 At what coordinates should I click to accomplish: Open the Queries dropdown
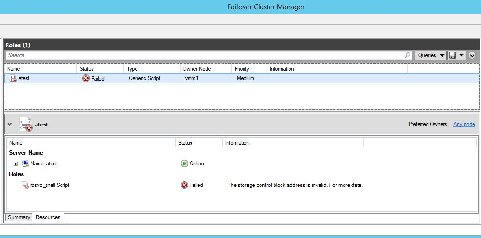coord(430,55)
